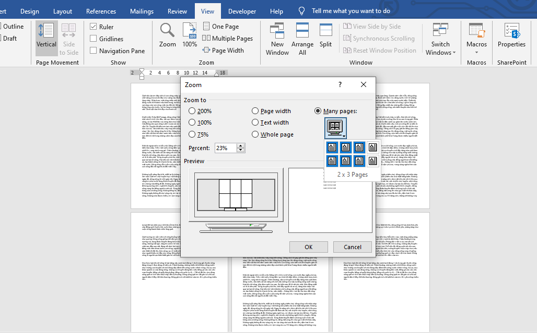
Task: Pick the fourth page icon in top row of grid
Action: click(x=372, y=147)
